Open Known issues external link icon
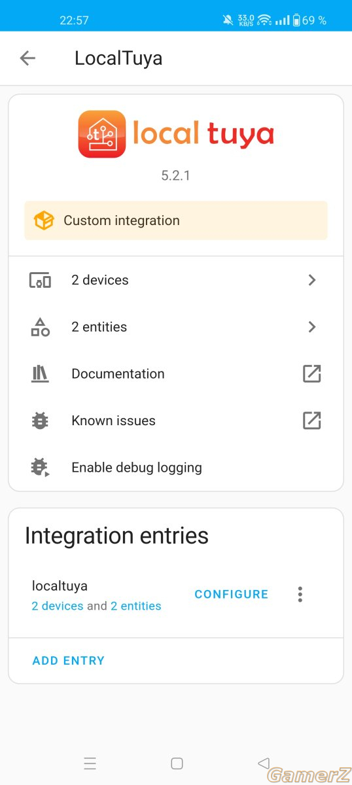The height and width of the screenshot is (785, 352). [x=312, y=421]
